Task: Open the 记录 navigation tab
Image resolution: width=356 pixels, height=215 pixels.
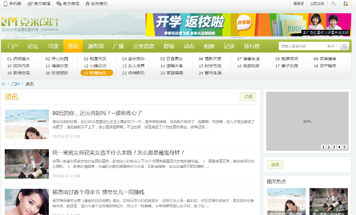Action: pos(229,46)
